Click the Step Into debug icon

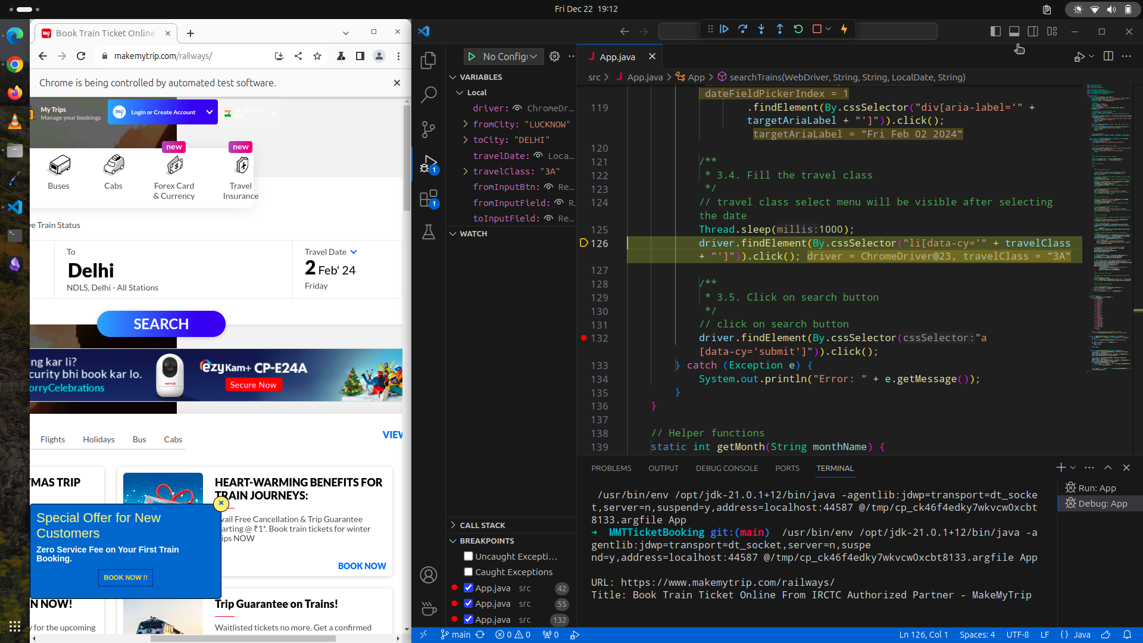(x=761, y=29)
